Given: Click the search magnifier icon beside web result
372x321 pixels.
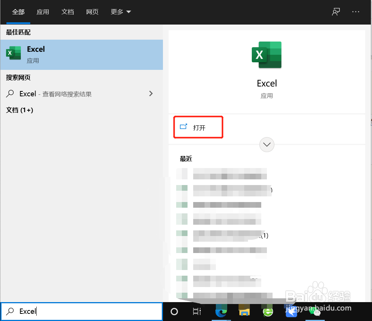Looking at the screenshot, I should [x=10, y=94].
